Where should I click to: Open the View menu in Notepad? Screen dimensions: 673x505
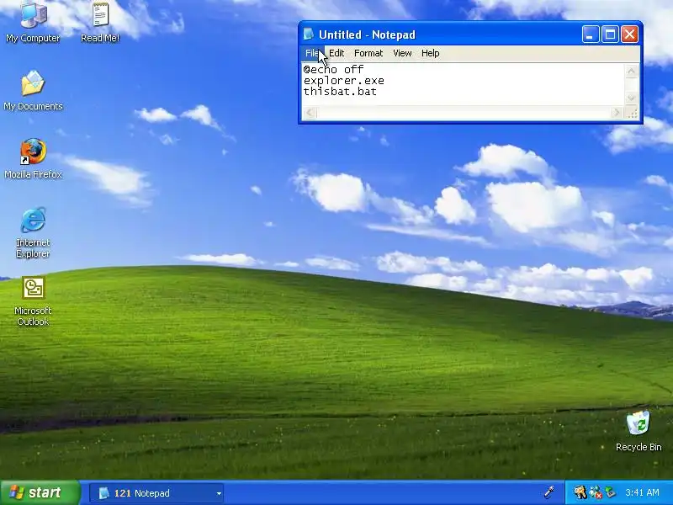[402, 53]
